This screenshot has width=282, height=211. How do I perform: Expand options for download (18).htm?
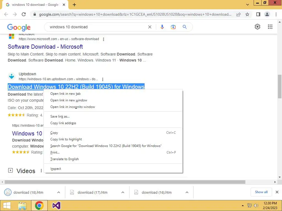(x=59, y=192)
